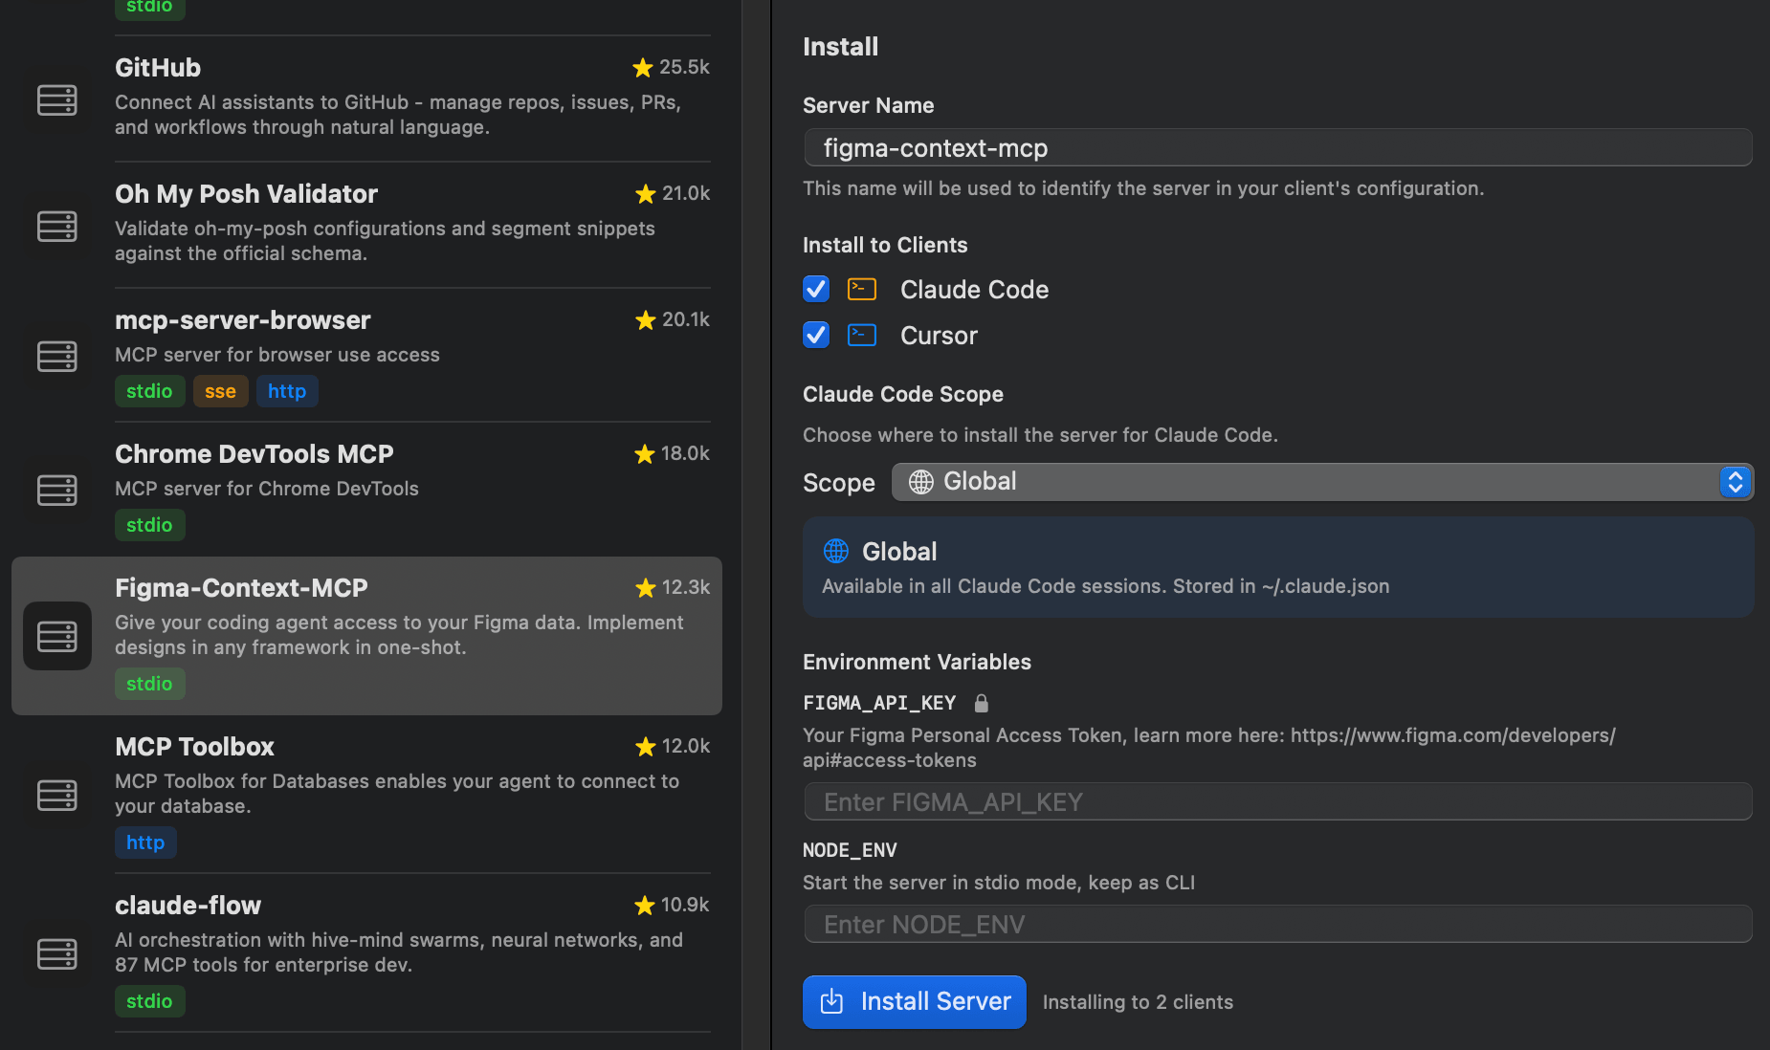Click the Figma-Context-MCP server icon
Viewport: 1770px width, 1050px height.
point(57,635)
